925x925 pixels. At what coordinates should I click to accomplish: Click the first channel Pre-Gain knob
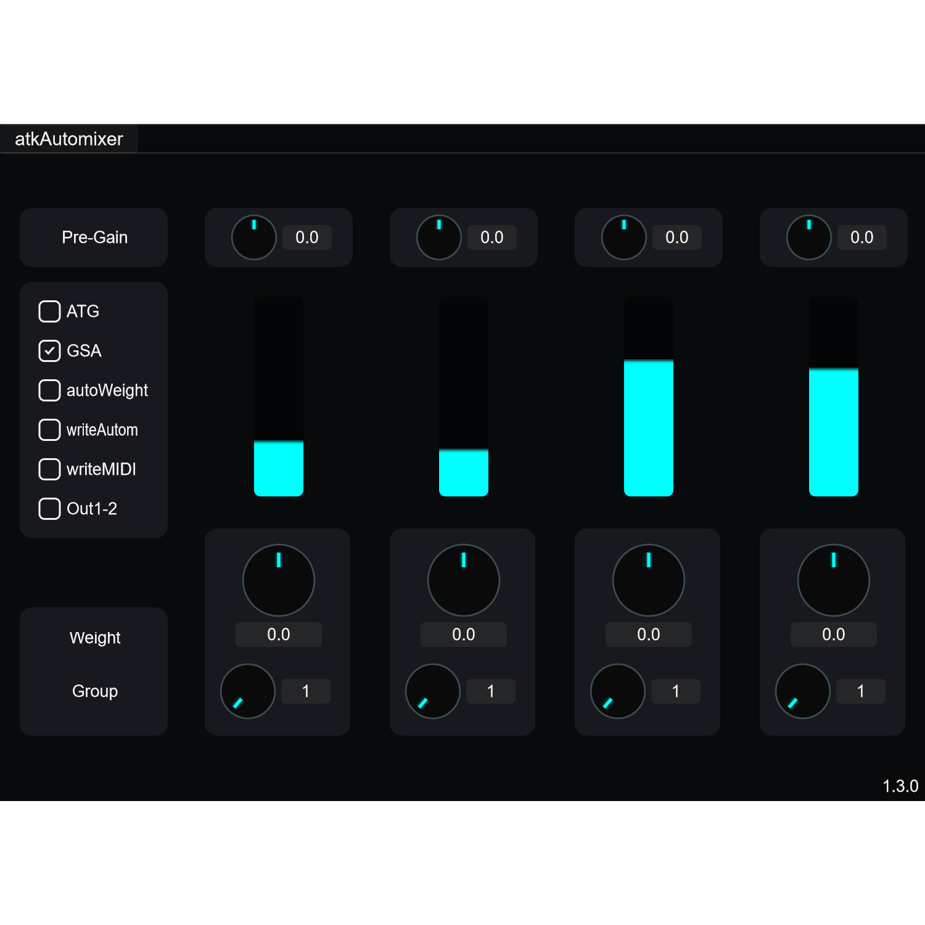click(254, 237)
